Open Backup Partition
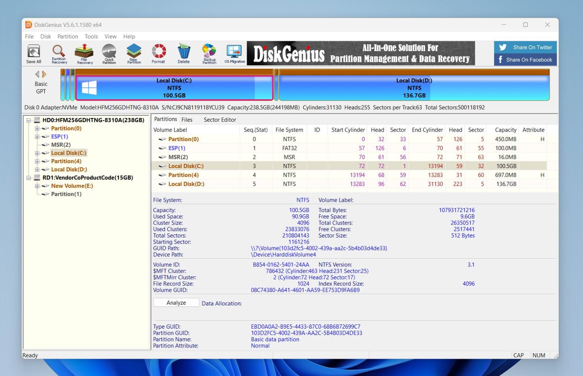 [209, 53]
